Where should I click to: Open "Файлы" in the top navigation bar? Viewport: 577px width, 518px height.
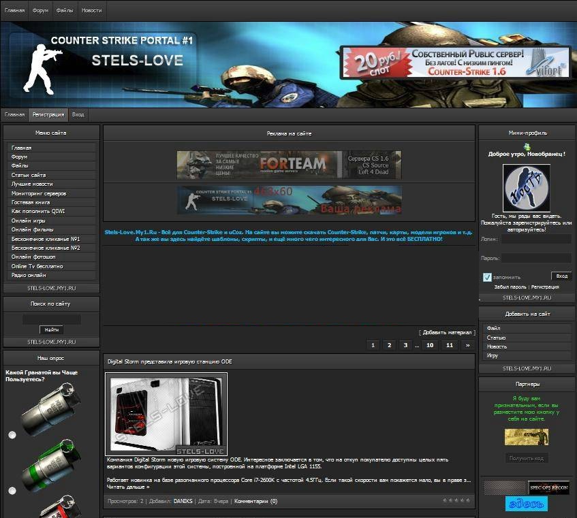pyautogui.click(x=65, y=10)
